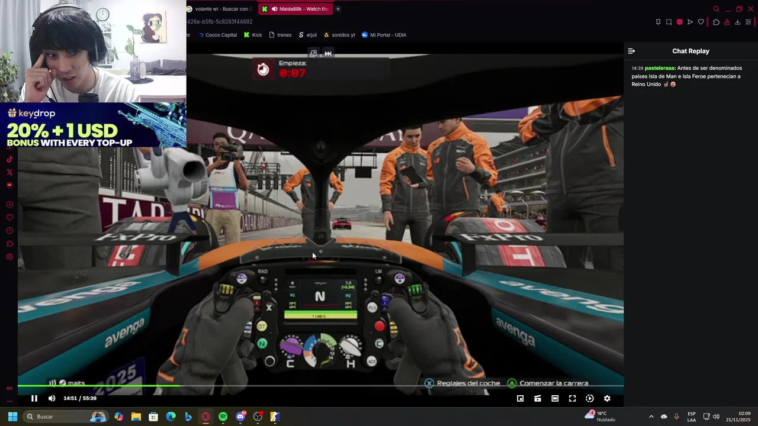The height and width of the screenshot is (426, 758).
Task: Open File Explorer from the taskbar
Action: point(136,417)
